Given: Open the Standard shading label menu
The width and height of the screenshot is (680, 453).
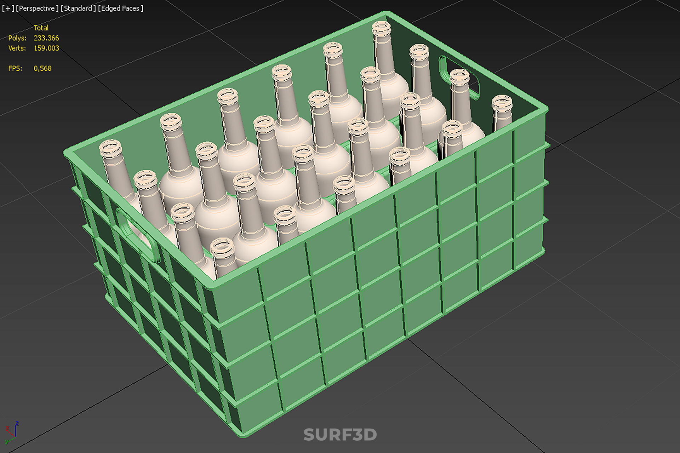Looking at the screenshot, I should point(78,8).
